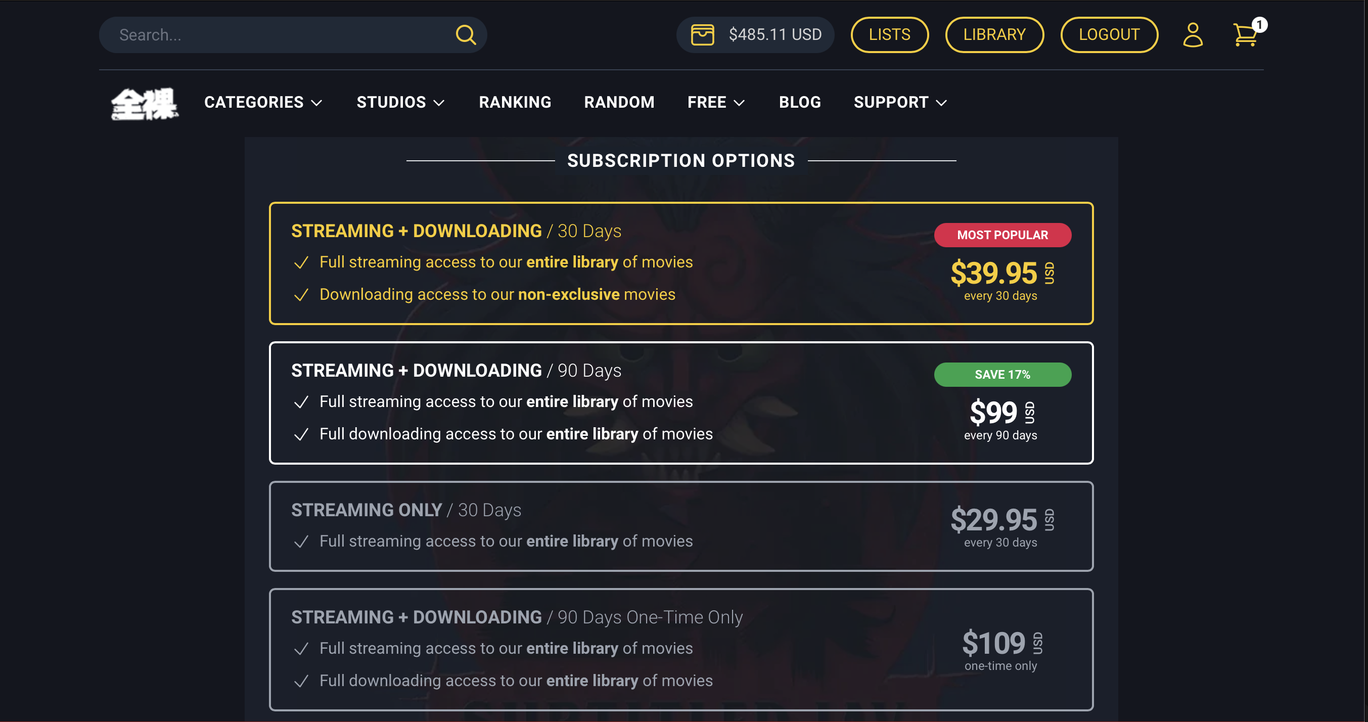Expand the Studios dropdown menu

point(400,102)
